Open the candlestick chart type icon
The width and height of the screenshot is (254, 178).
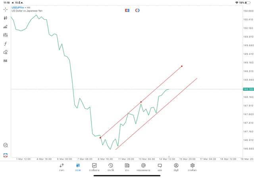click(x=6, y=18)
